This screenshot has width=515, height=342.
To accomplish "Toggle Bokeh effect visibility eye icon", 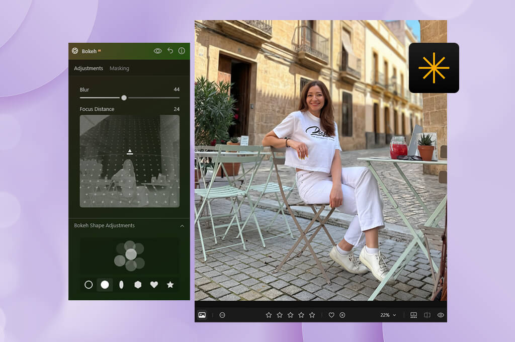I will [157, 51].
